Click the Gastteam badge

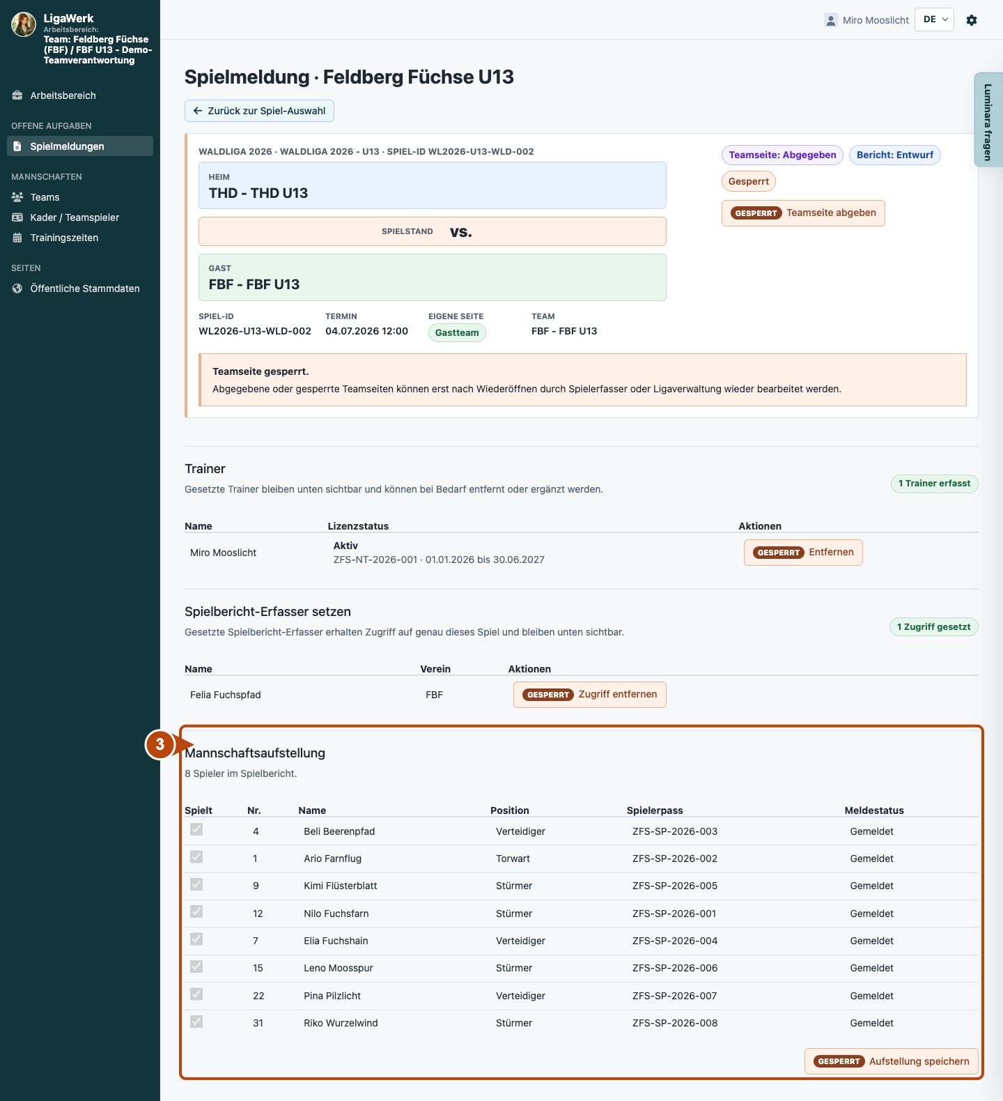pyautogui.click(x=457, y=333)
